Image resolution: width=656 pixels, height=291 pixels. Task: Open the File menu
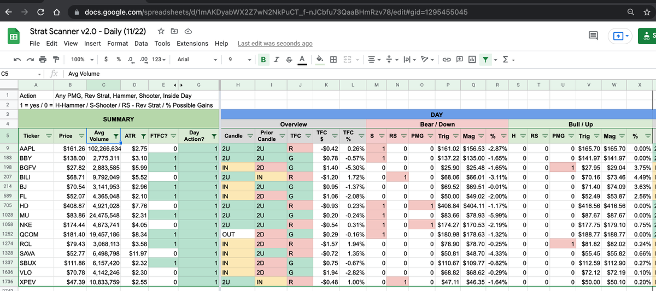coord(34,44)
